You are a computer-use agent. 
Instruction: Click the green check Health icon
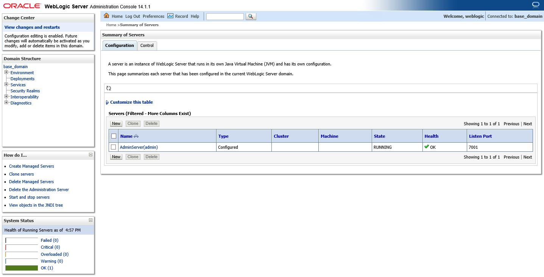coord(427,147)
